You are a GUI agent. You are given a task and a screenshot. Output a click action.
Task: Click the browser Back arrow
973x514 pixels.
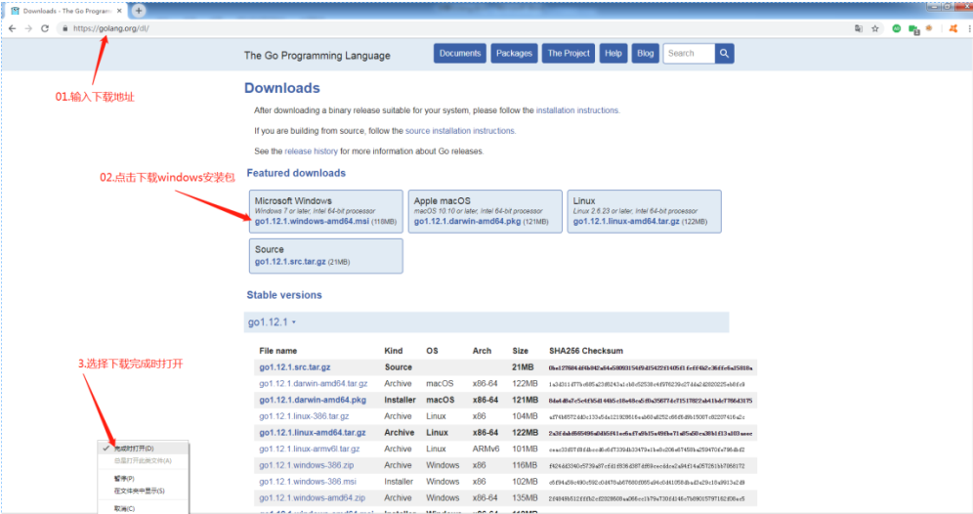pyautogui.click(x=12, y=28)
